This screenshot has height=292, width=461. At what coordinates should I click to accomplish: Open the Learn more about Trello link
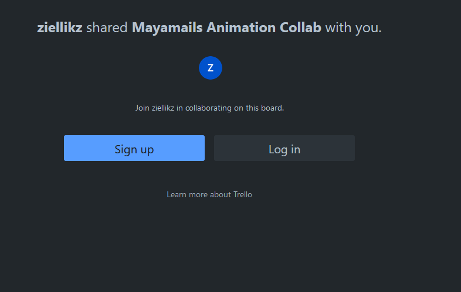click(209, 194)
